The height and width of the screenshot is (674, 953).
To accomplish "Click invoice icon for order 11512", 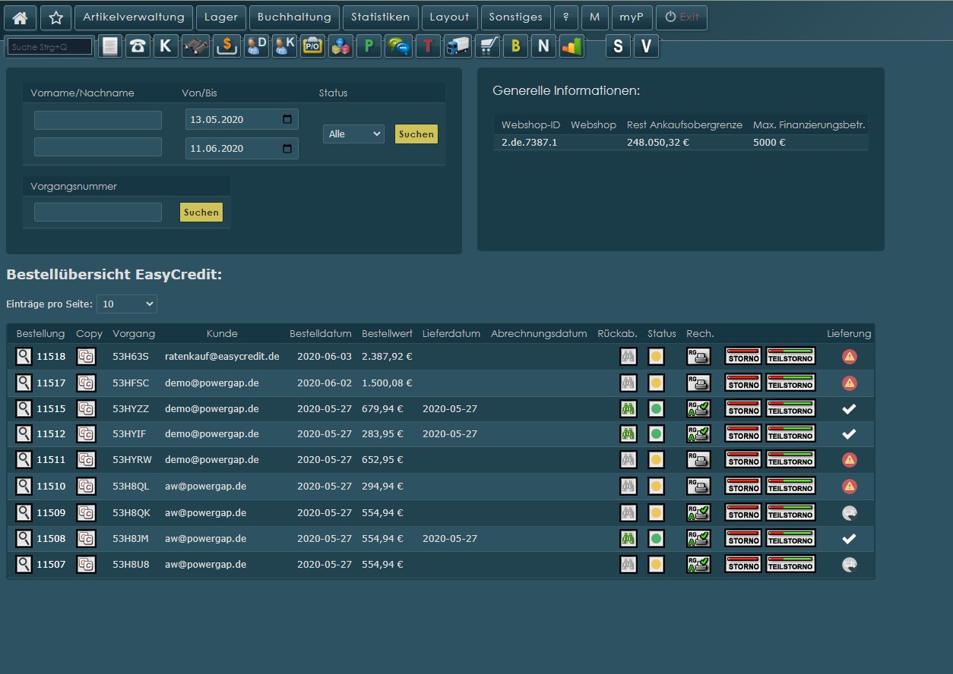I will tap(698, 434).
